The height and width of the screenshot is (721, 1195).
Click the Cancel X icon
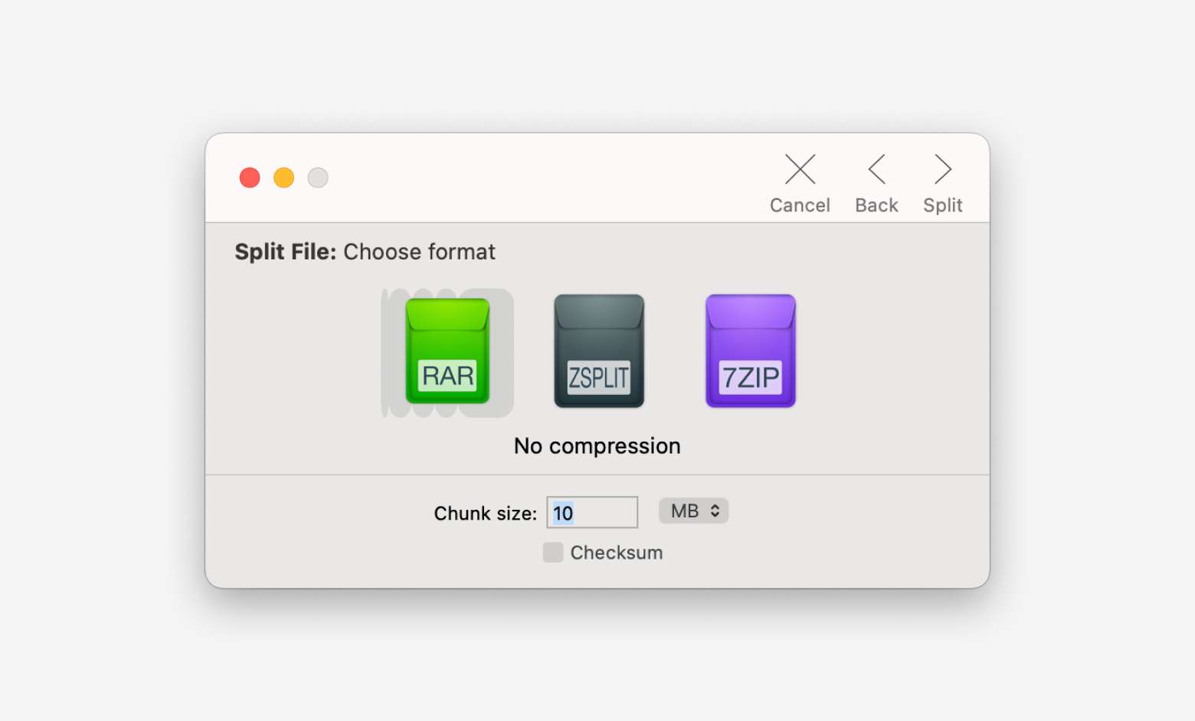(x=800, y=169)
